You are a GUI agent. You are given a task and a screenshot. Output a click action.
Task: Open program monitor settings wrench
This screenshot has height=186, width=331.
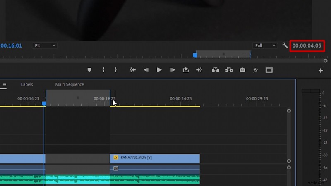[285, 45]
